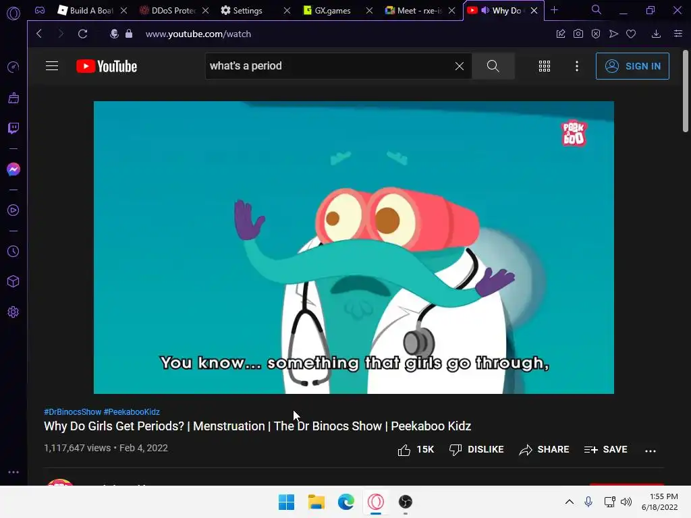Screen dimensions: 691x518
Task: Click the DISLIKE button
Action: (x=476, y=450)
